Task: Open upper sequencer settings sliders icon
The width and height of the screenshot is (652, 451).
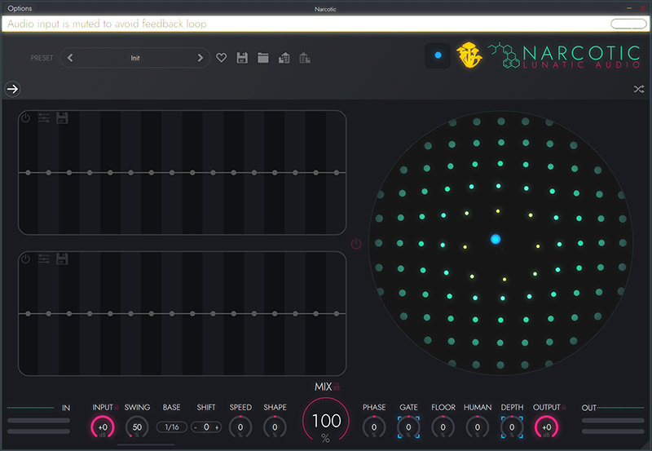Action: click(44, 118)
